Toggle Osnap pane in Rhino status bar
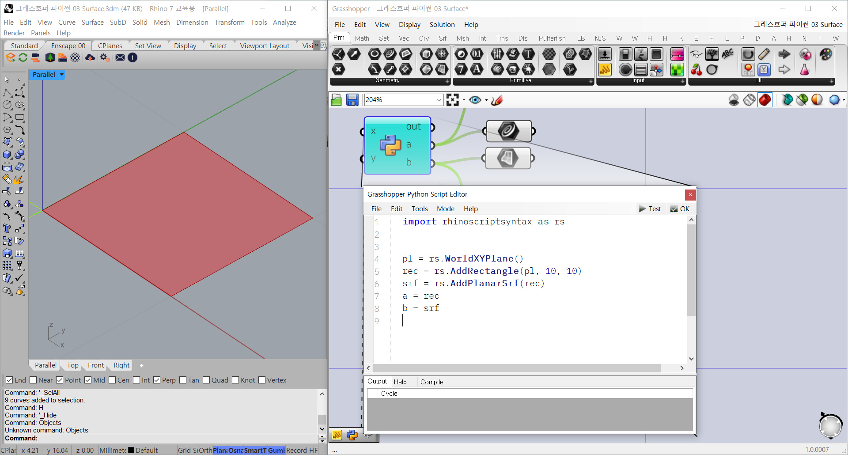The height and width of the screenshot is (455, 848). 236,450
